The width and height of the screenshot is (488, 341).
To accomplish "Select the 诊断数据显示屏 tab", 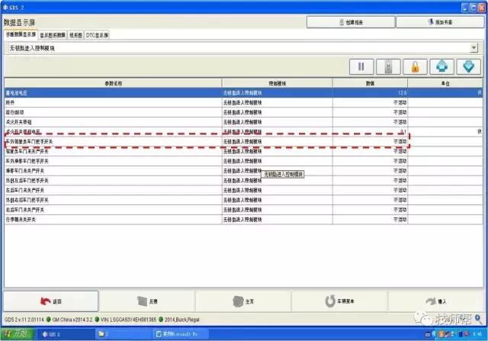I will (x=21, y=34).
